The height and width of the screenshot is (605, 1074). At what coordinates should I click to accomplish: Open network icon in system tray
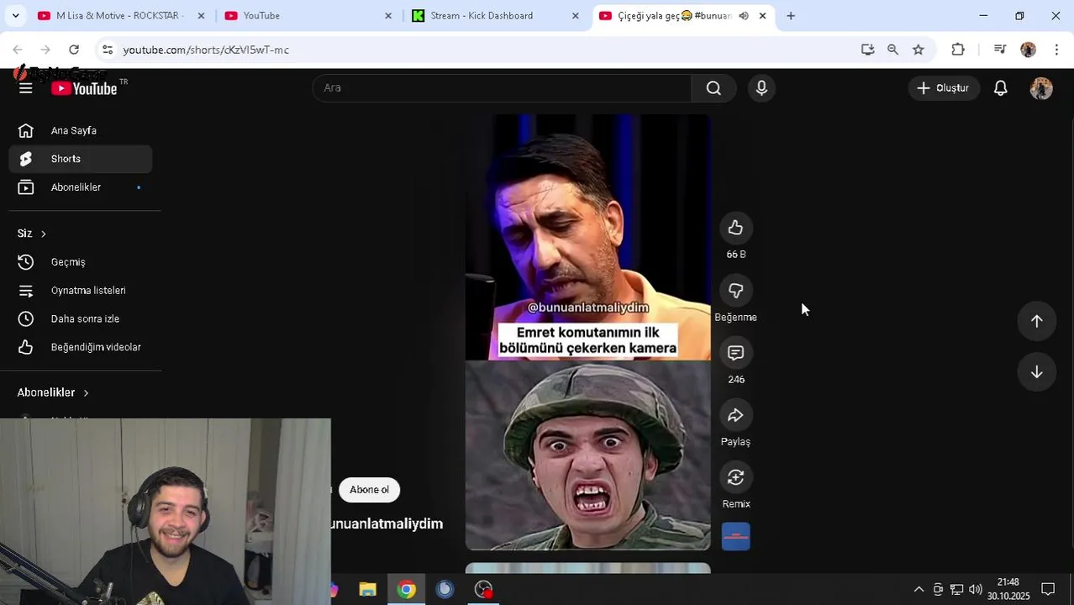(956, 589)
